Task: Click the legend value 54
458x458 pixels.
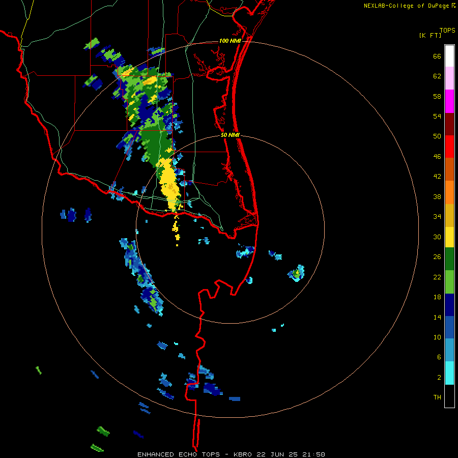Action: tap(437, 116)
